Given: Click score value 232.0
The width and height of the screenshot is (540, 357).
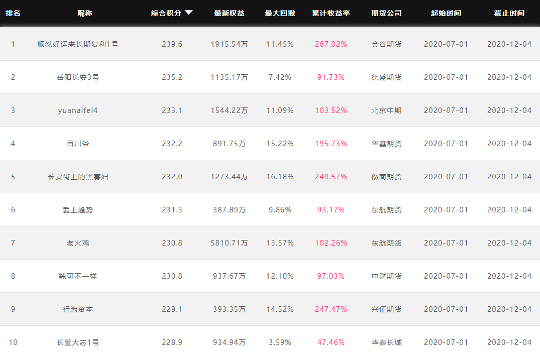Looking at the screenshot, I should click(172, 177).
